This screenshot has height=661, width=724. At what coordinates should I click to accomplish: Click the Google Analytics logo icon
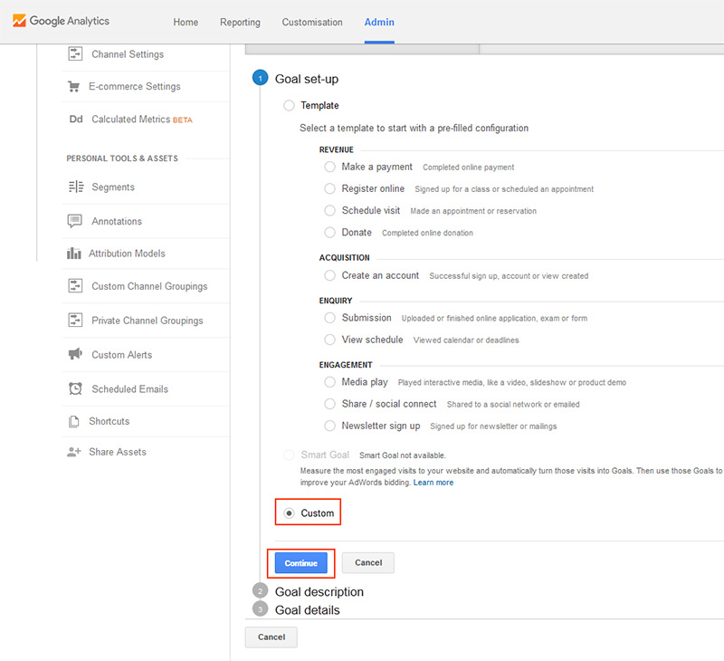tap(19, 21)
